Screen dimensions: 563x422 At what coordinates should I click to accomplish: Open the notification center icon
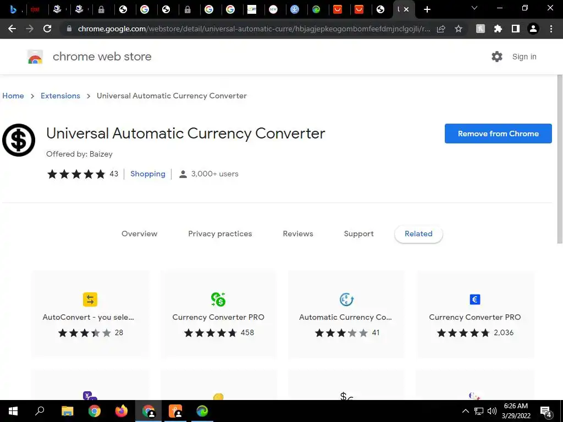coord(546,411)
